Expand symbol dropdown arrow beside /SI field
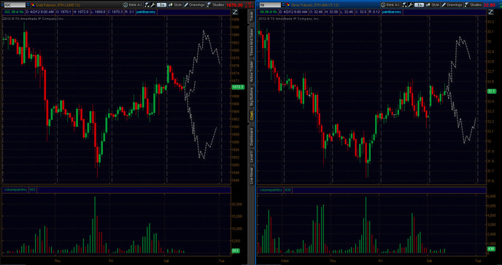 (284, 5)
